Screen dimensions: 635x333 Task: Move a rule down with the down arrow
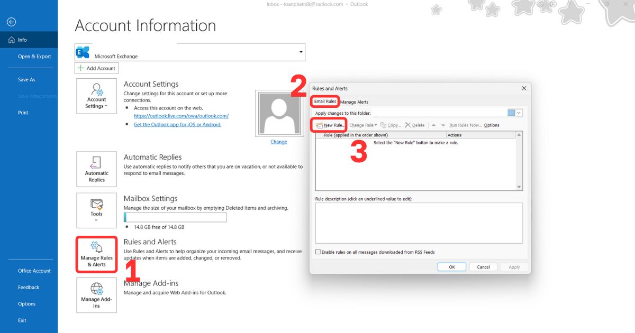tap(443, 125)
